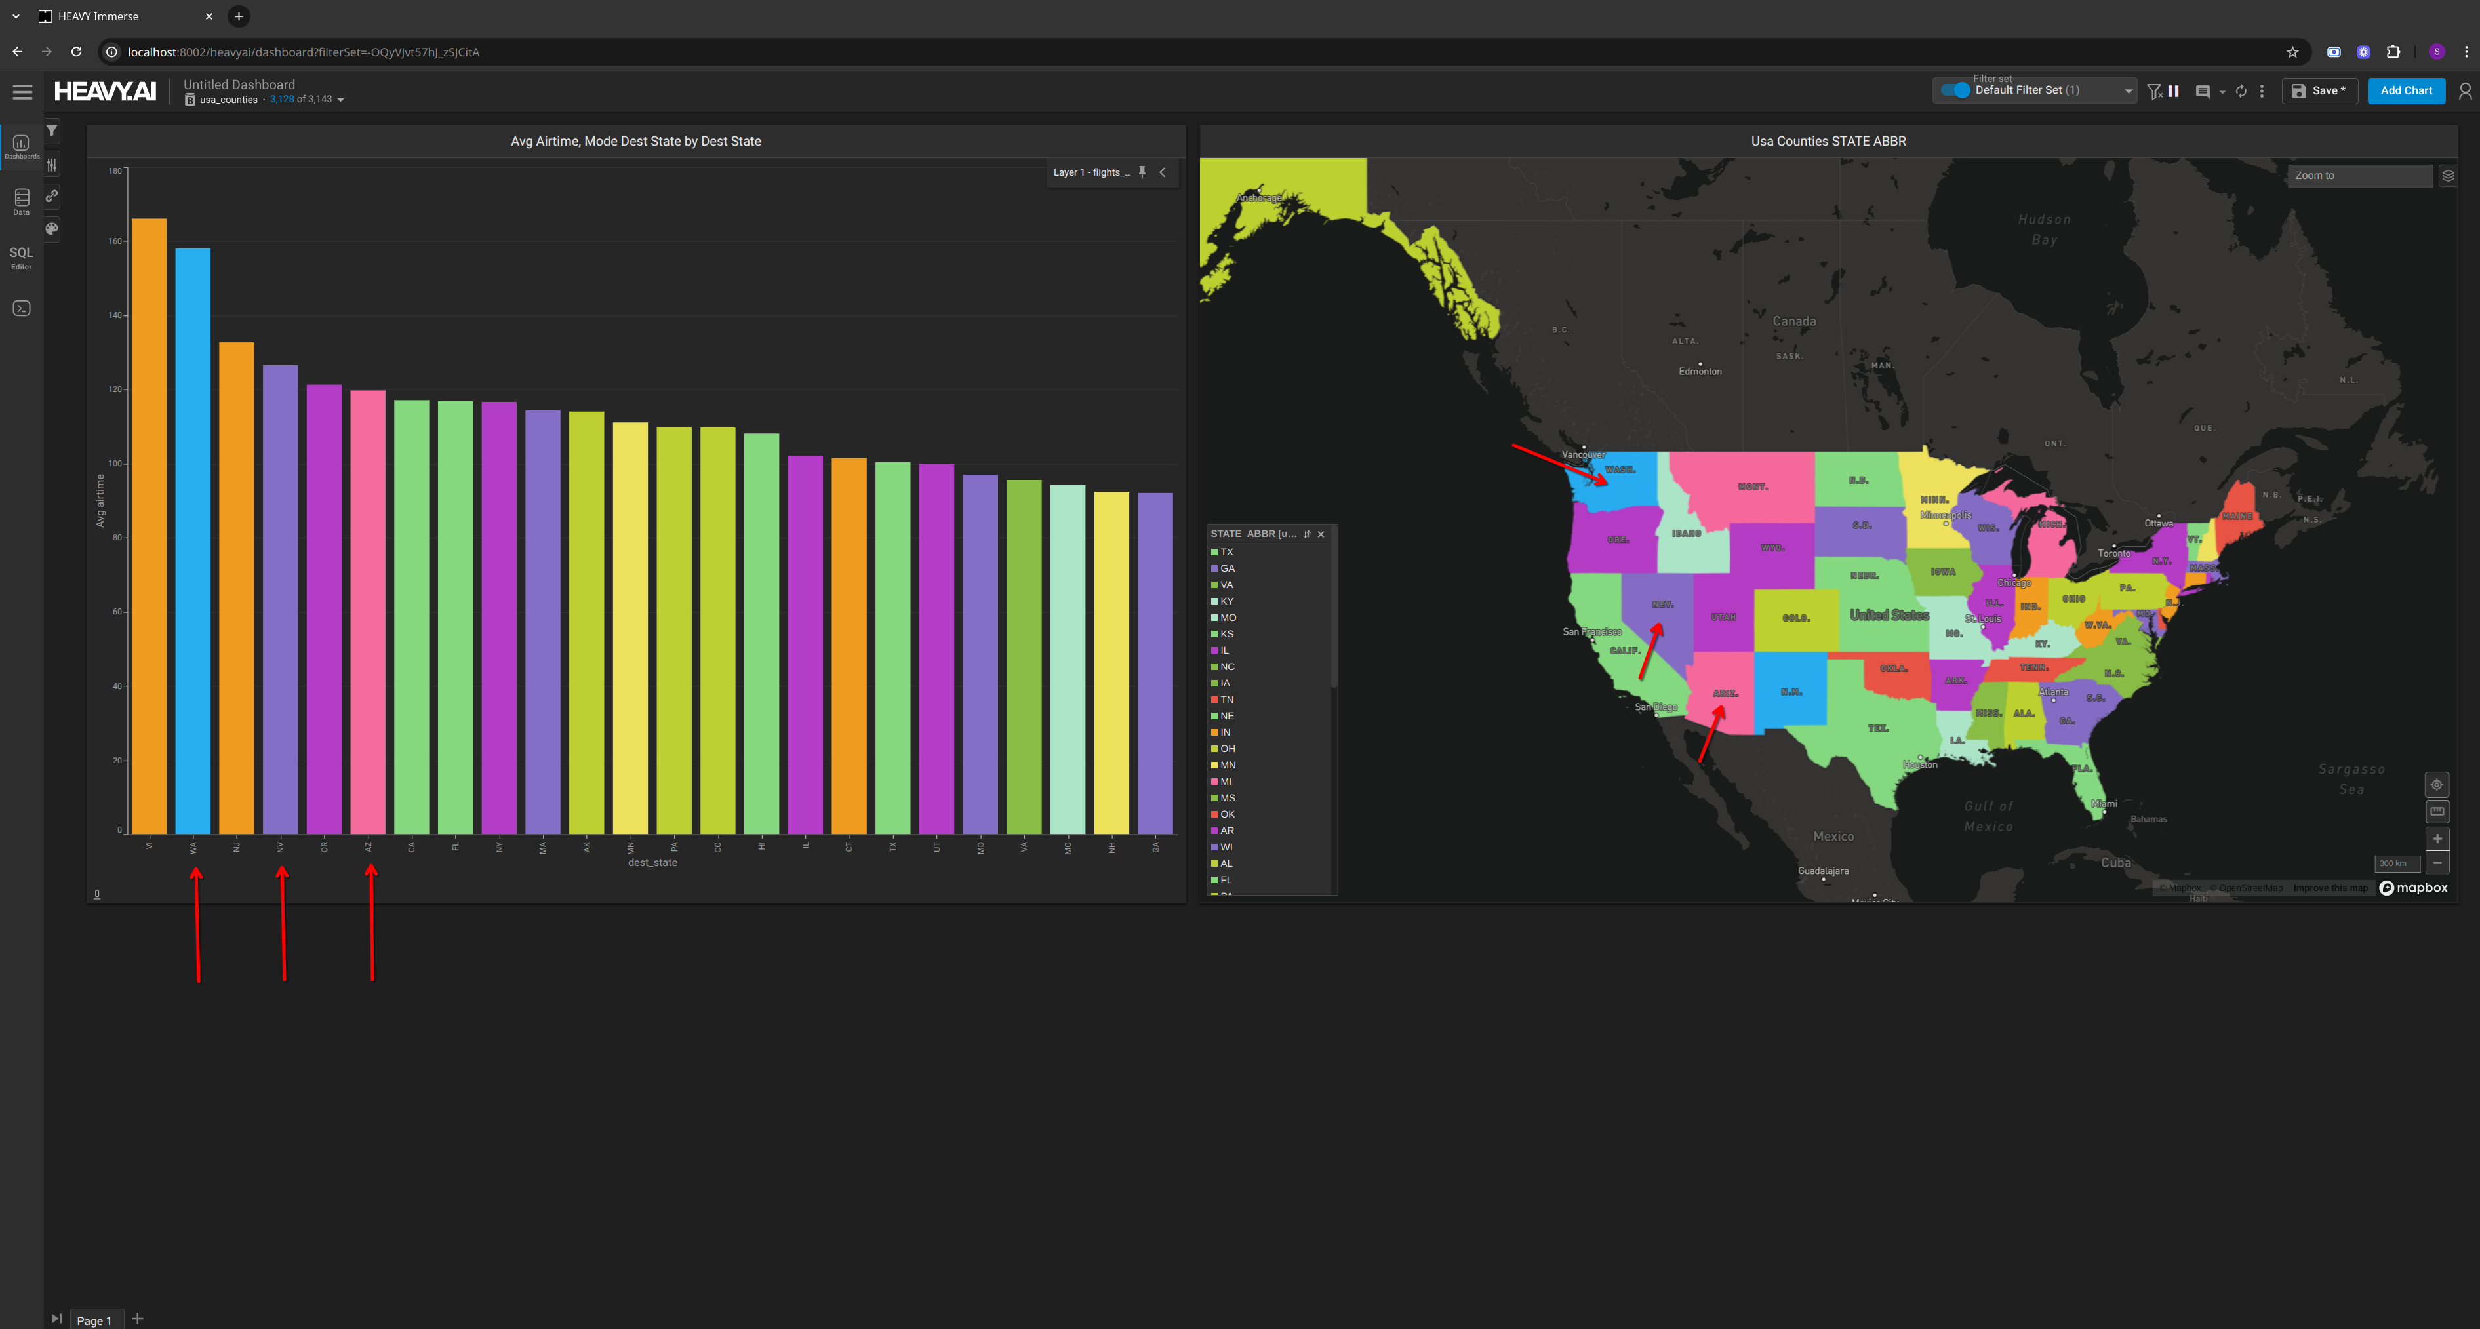Pause dashboard auto-refresh with pause button
The height and width of the screenshot is (1329, 2480).
2174,91
